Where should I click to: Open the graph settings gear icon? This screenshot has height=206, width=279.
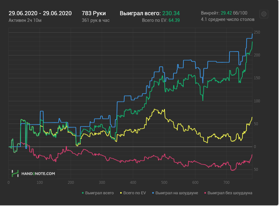[x=264, y=14]
